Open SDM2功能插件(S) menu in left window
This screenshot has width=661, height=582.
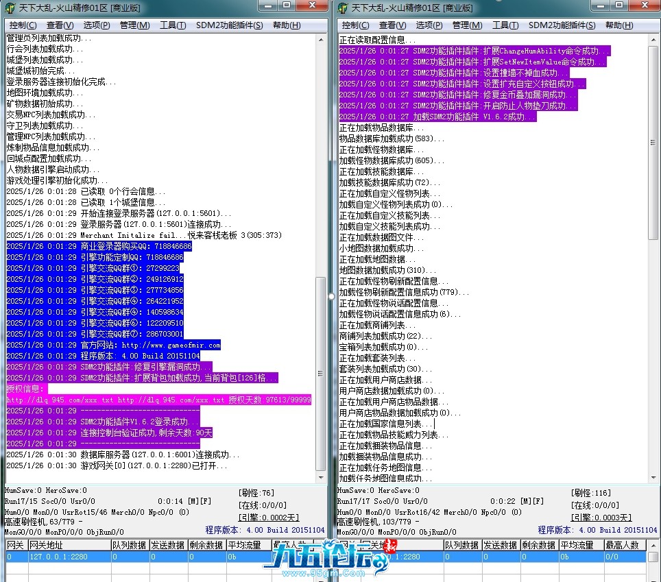[x=229, y=25]
